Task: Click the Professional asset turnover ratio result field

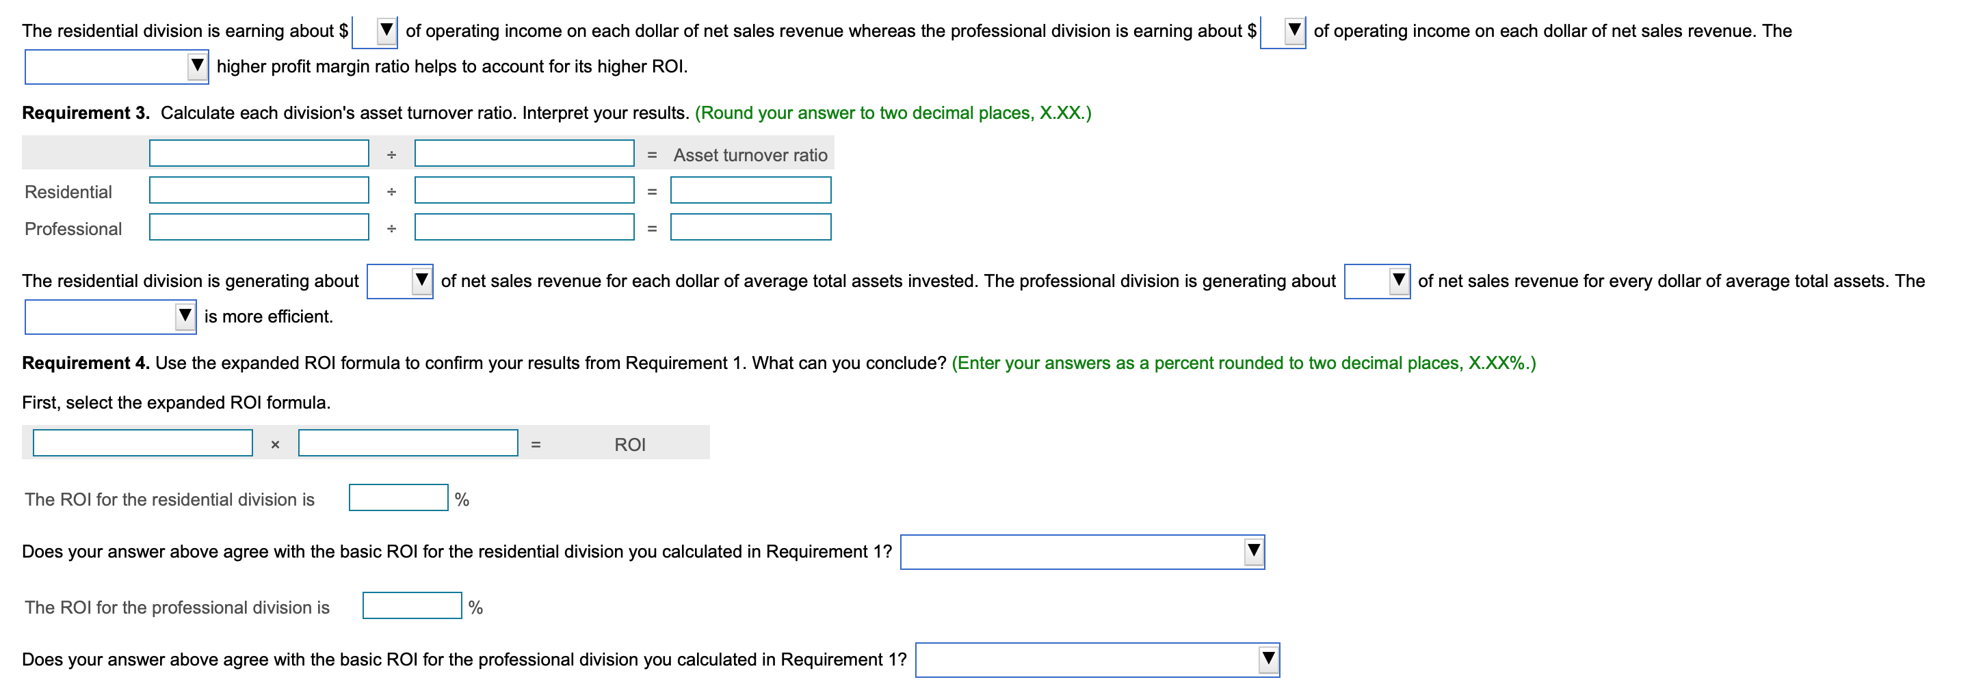Action: tap(750, 227)
